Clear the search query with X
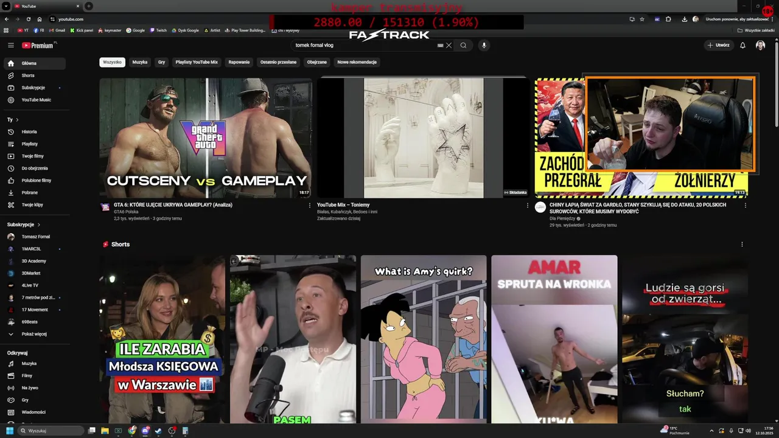779x438 pixels. tap(449, 45)
